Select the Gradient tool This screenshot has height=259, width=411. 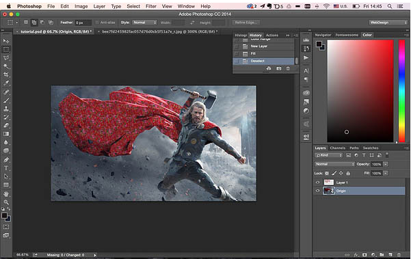(x=6, y=134)
